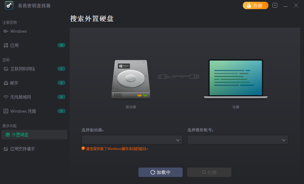Click the 邮件 envelope icon
The image size is (304, 184).
click(x=6, y=83)
